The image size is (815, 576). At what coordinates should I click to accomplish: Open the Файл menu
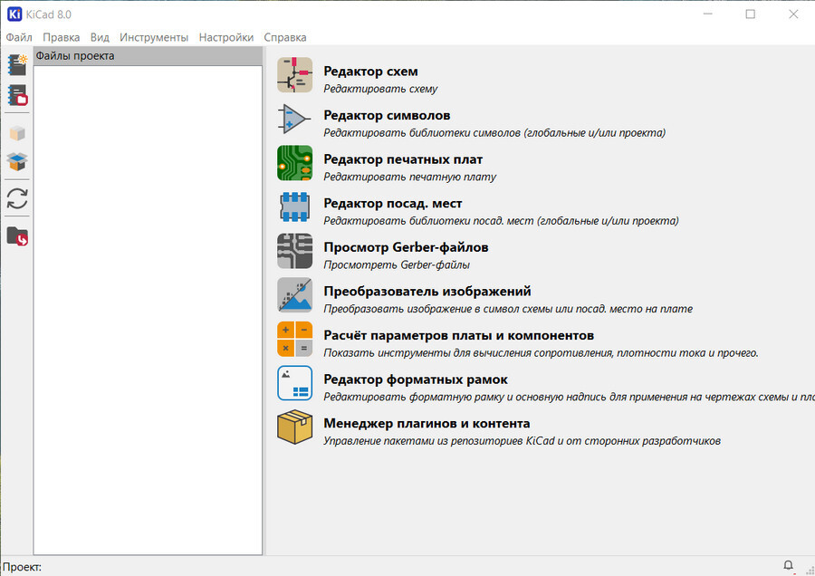[19, 37]
